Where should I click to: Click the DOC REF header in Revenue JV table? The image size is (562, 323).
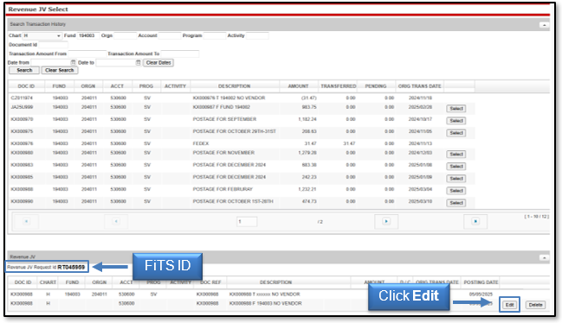[x=210, y=282]
